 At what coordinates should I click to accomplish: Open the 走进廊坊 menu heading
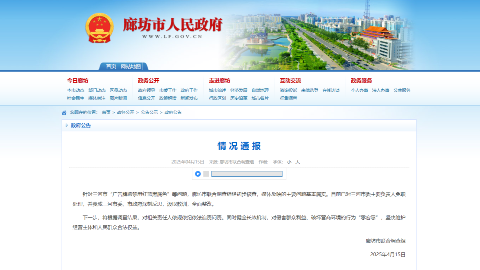220,81
